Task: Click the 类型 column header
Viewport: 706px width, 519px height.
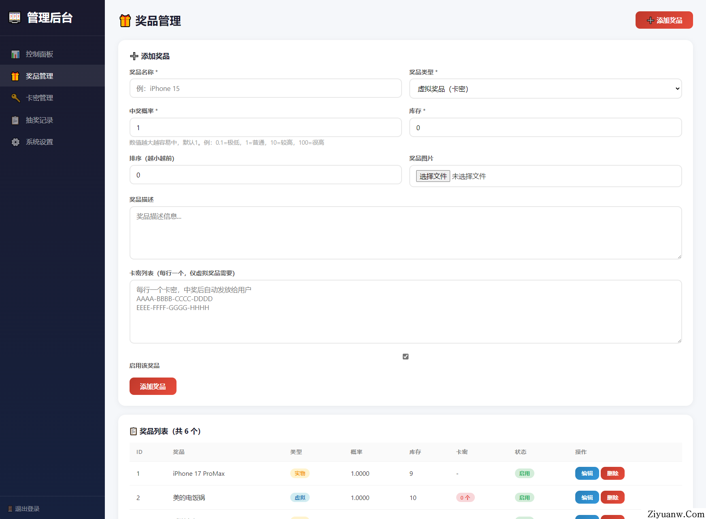Action: coord(296,452)
